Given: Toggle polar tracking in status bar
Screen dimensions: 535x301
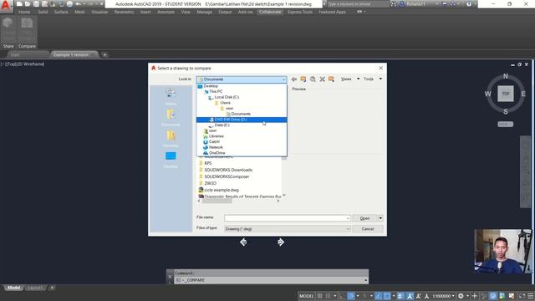Looking at the screenshot, I should coord(351,296).
